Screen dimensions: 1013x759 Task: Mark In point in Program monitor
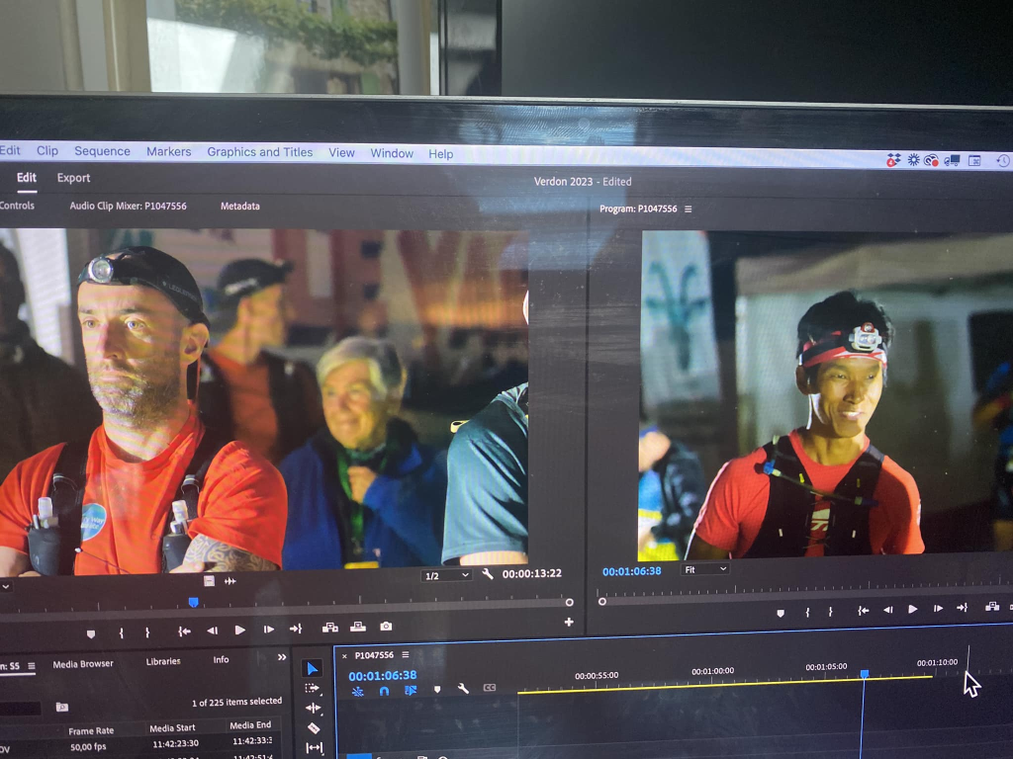[807, 612]
